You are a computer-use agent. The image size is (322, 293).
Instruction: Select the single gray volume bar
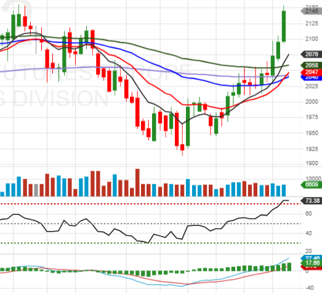click(x=36, y=190)
